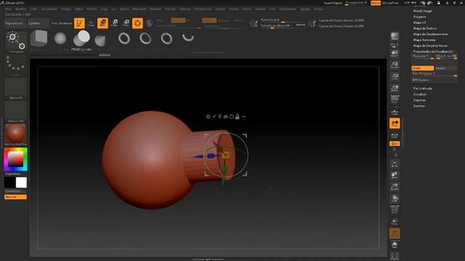The height and width of the screenshot is (261, 465).
Task: Activate the Move mode icon
Action: (x=102, y=23)
